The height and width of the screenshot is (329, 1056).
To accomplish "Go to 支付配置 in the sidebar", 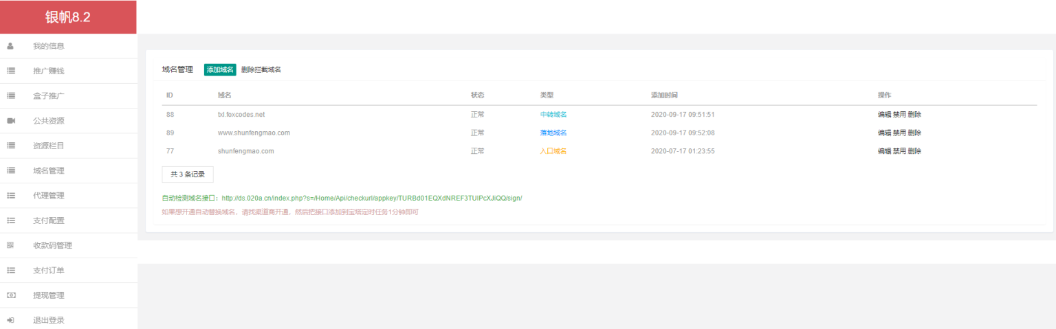I will [x=49, y=220].
